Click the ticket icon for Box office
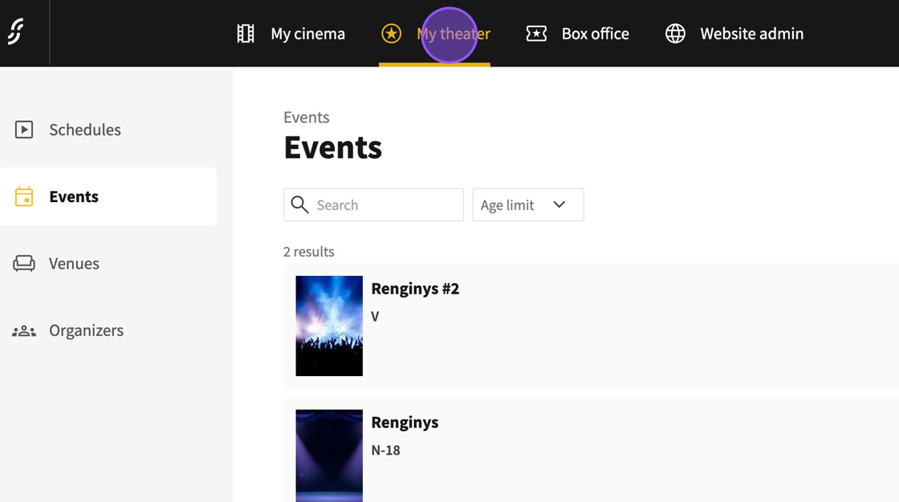Screen dimensions: 899x502 click(x=536, y=33)
